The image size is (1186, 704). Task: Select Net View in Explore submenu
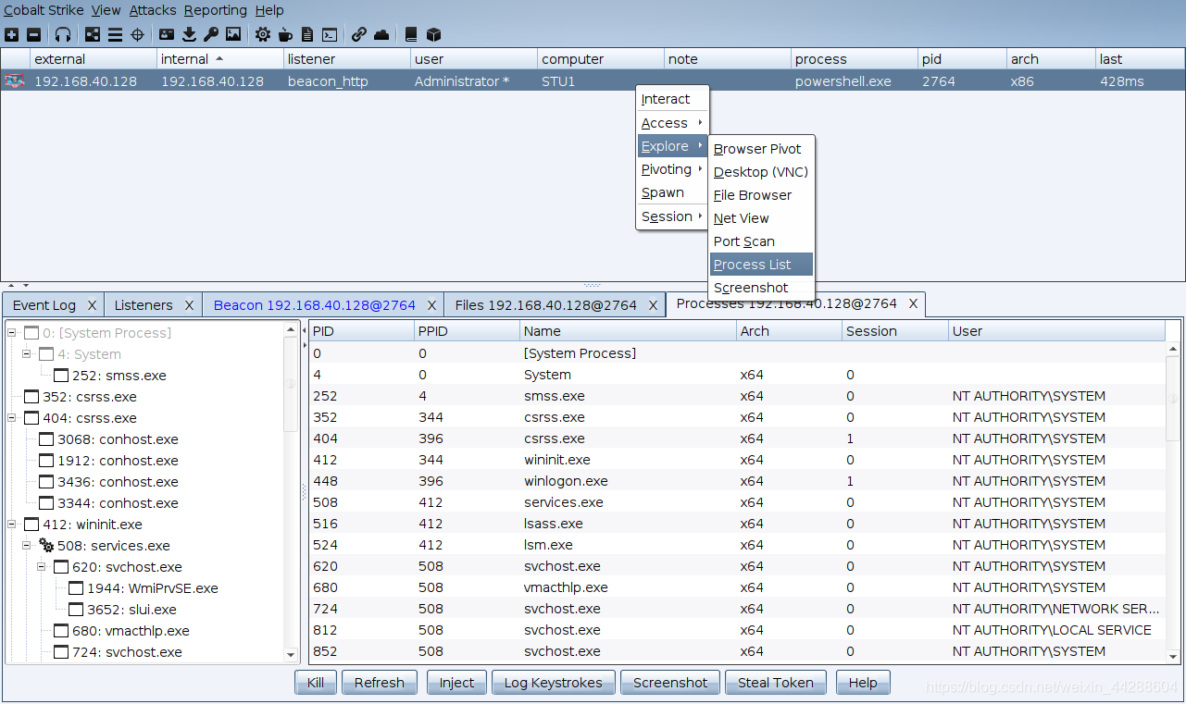pos(762,218)
